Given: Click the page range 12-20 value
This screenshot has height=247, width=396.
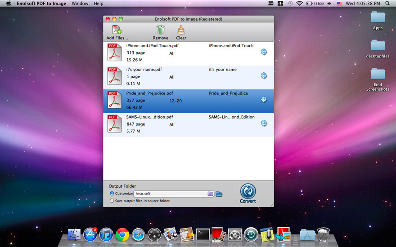Looking at the screenshot, I should pos(175,101).
